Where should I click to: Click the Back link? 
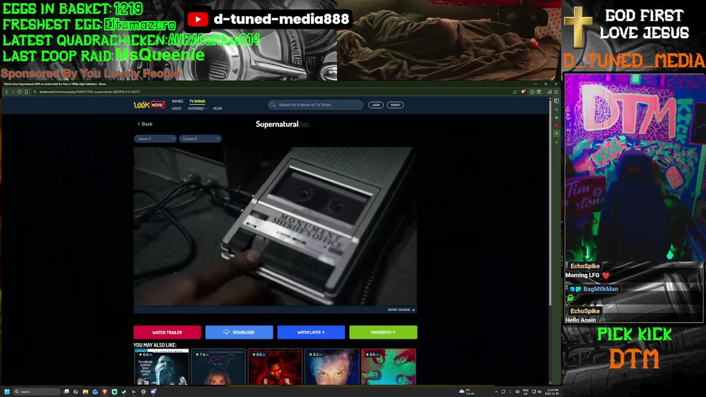[145, 124]
